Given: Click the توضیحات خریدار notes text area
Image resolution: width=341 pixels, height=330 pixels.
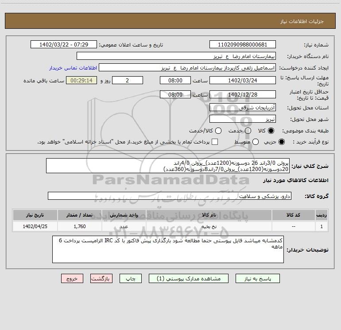Looking at the screenshot, I should click(x=168, y=249).
